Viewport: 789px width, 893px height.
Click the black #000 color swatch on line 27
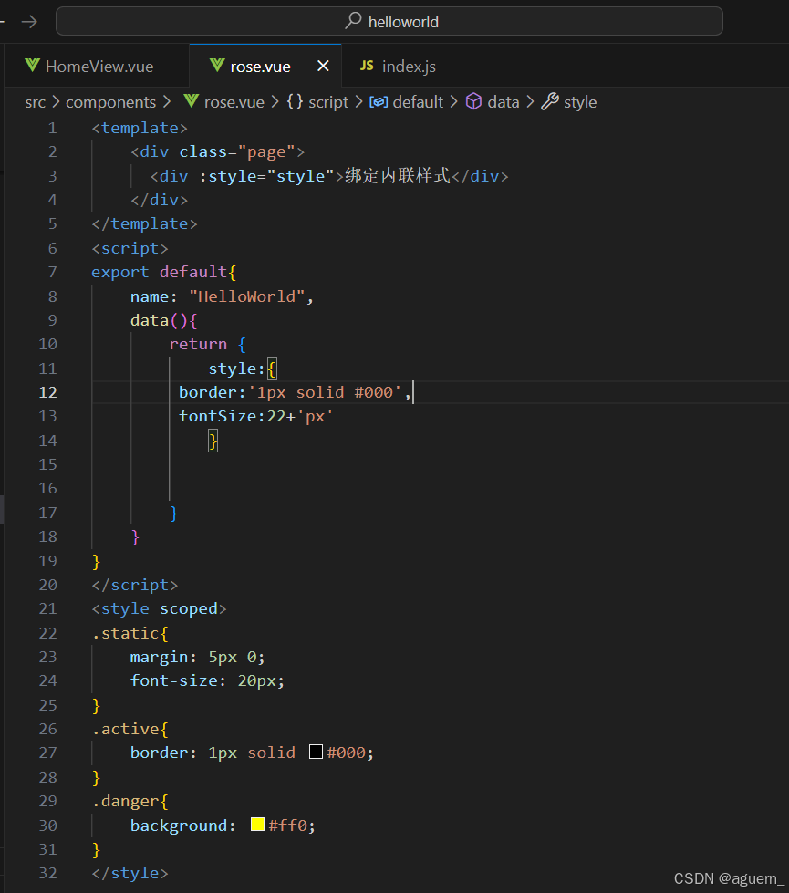pos(316,752)
